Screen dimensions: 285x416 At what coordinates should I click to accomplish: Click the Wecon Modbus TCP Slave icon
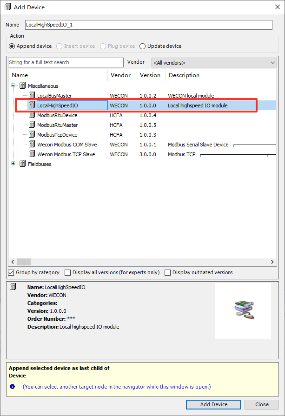[32, 154]
